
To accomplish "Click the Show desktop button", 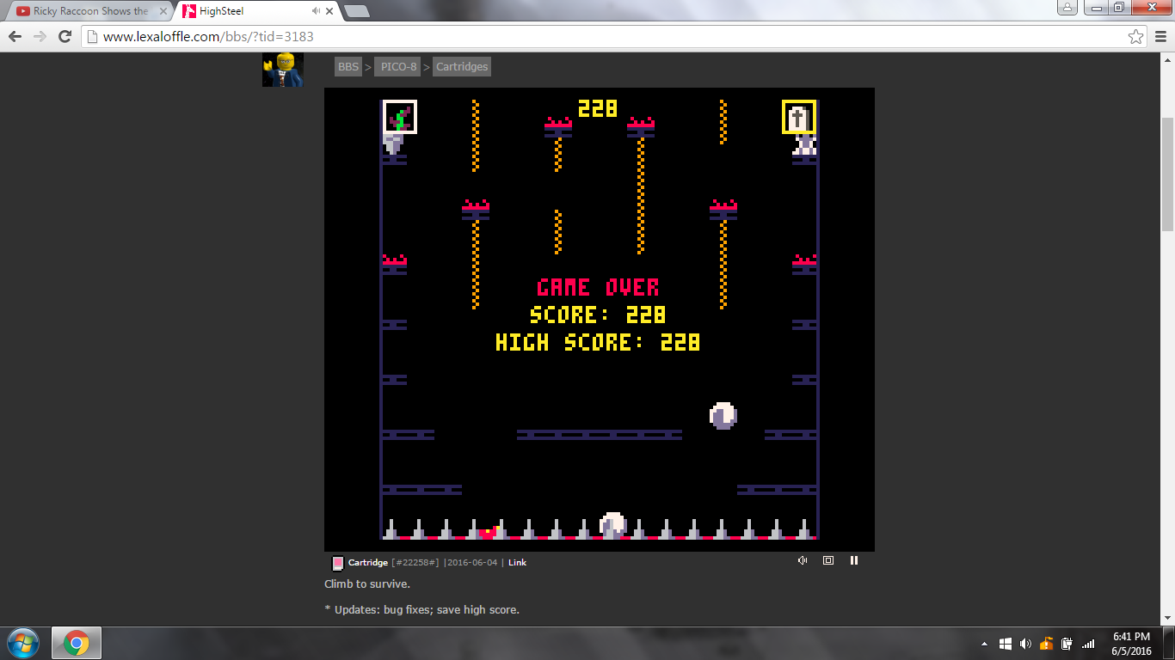I will [x=1169, y=644].
